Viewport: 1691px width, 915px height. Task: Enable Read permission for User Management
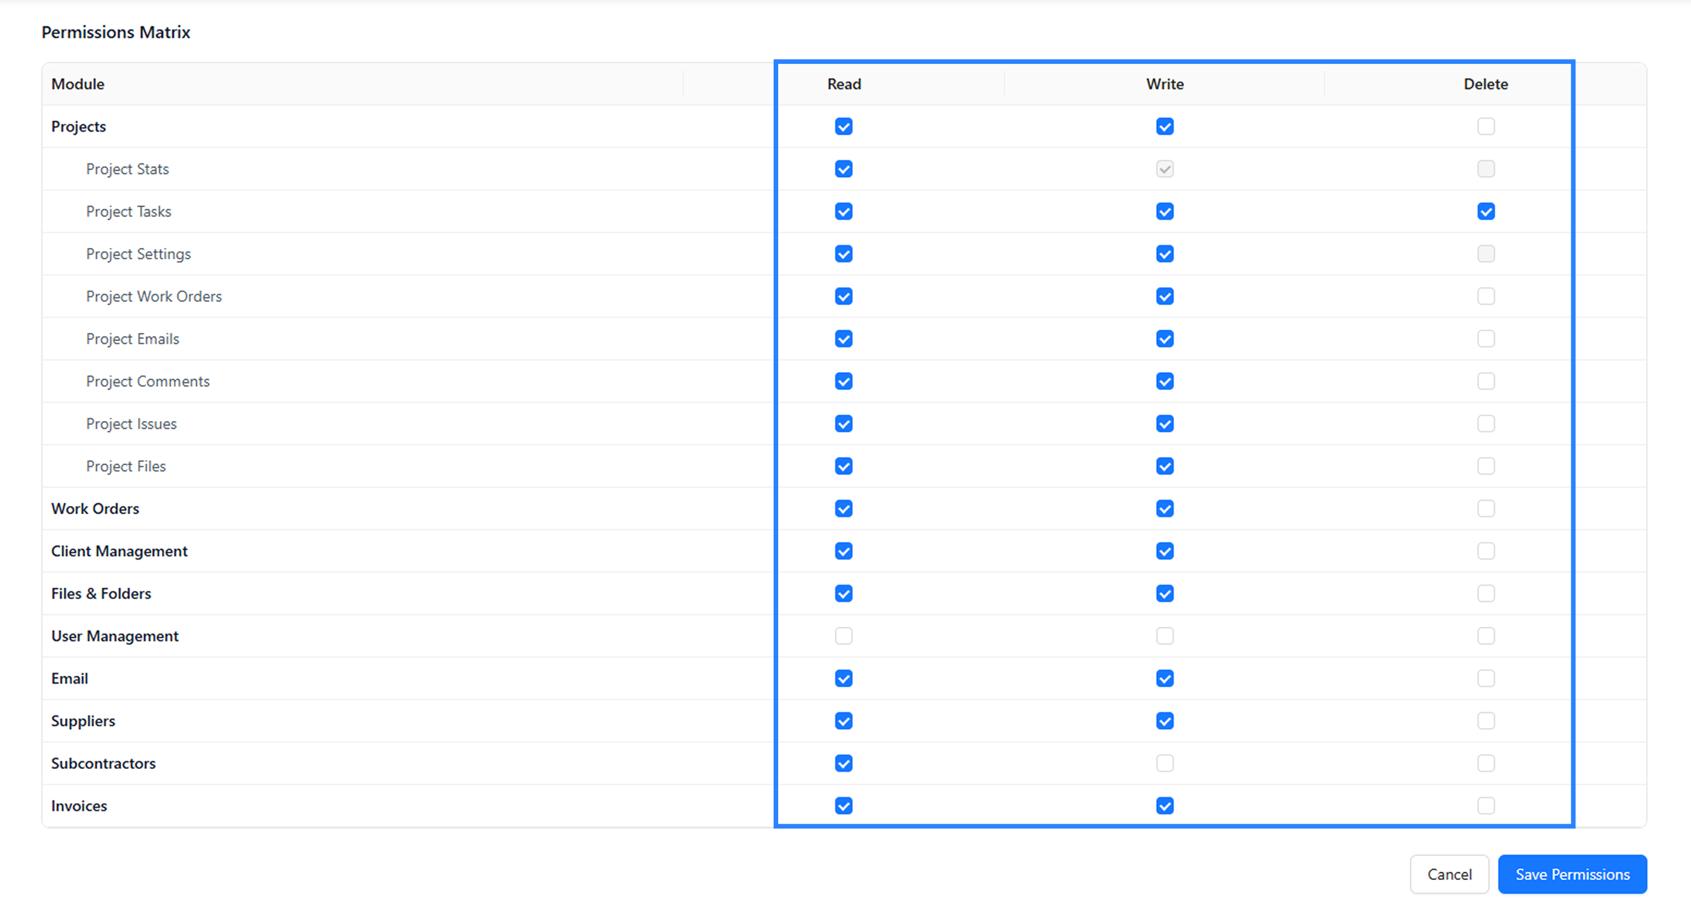(844, 636)
